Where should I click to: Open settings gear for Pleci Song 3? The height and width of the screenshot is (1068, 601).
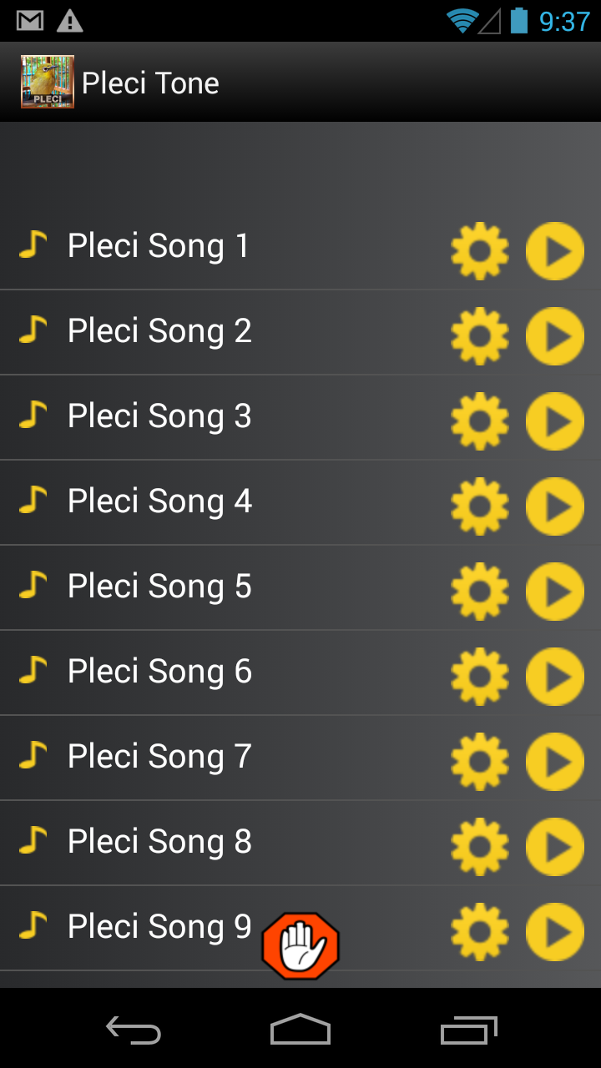pyautogui.click(x=480, y=421)
